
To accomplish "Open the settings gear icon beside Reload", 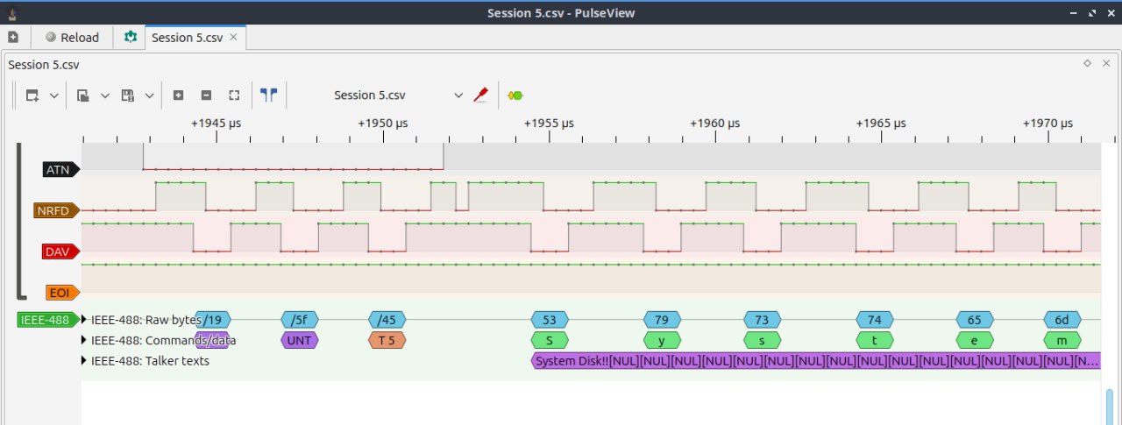I will 131,38.
